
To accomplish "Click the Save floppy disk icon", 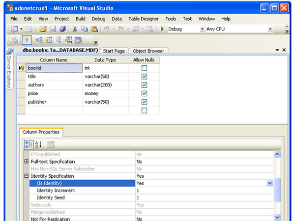I will [53, 29].
